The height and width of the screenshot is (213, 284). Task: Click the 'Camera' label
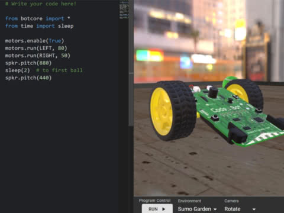(x=231, y=201)
